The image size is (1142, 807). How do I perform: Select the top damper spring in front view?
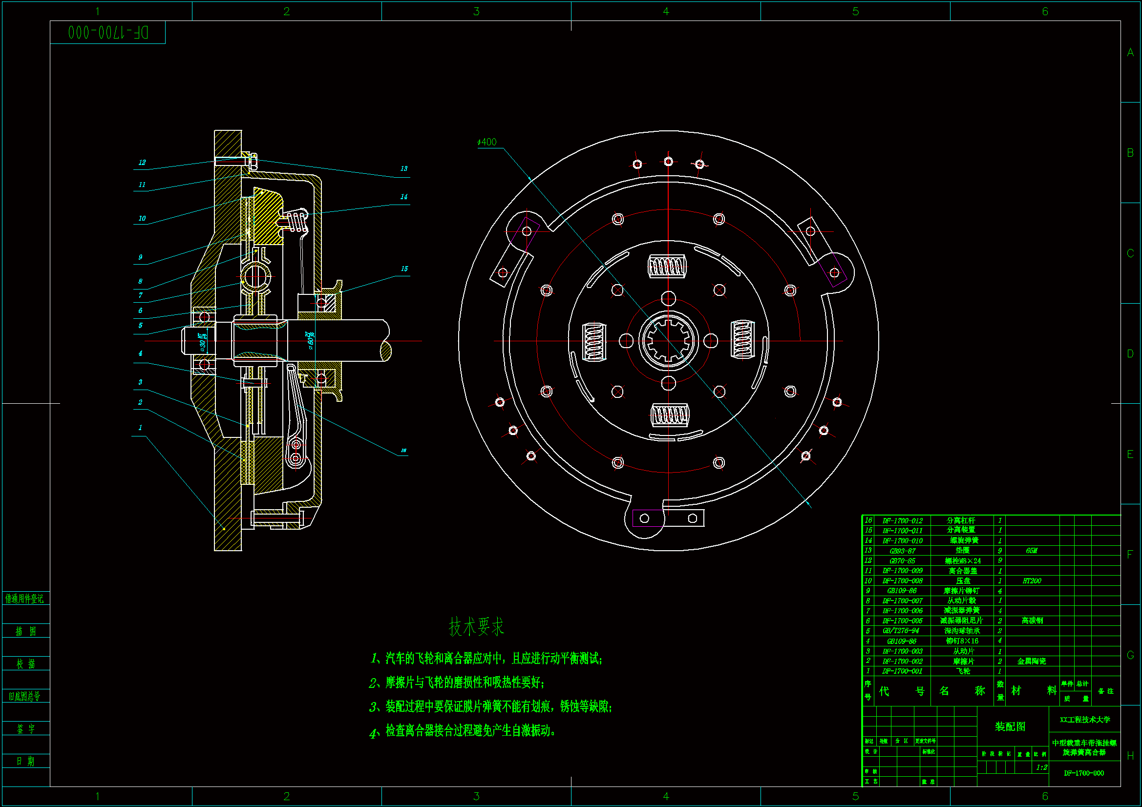(668, 267)
